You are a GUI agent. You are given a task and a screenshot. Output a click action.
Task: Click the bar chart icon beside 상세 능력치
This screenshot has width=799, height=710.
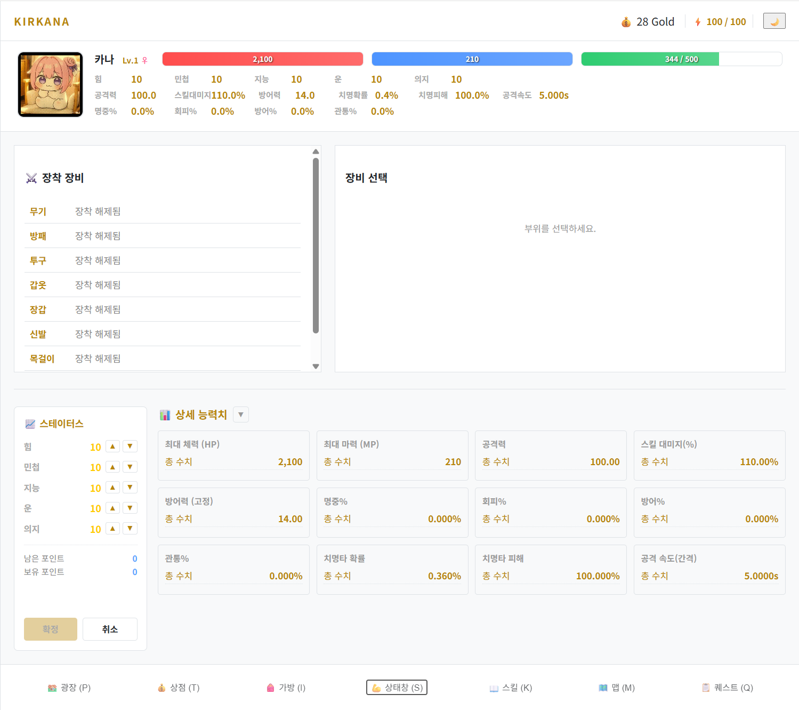coord(165,415)
